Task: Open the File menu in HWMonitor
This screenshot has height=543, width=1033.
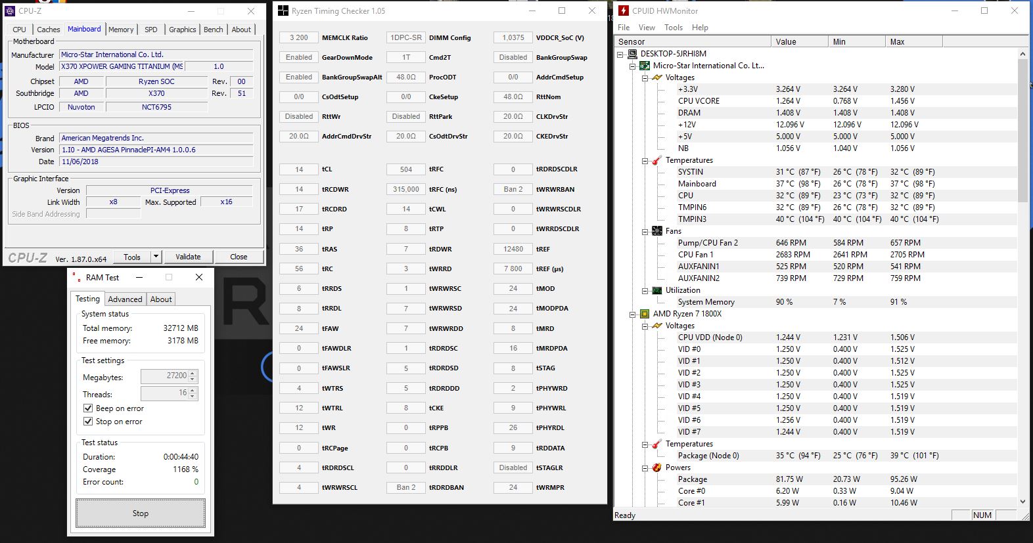Action: [624, 28]
